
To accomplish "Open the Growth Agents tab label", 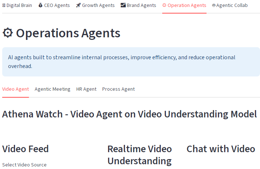I will (98, 5).
